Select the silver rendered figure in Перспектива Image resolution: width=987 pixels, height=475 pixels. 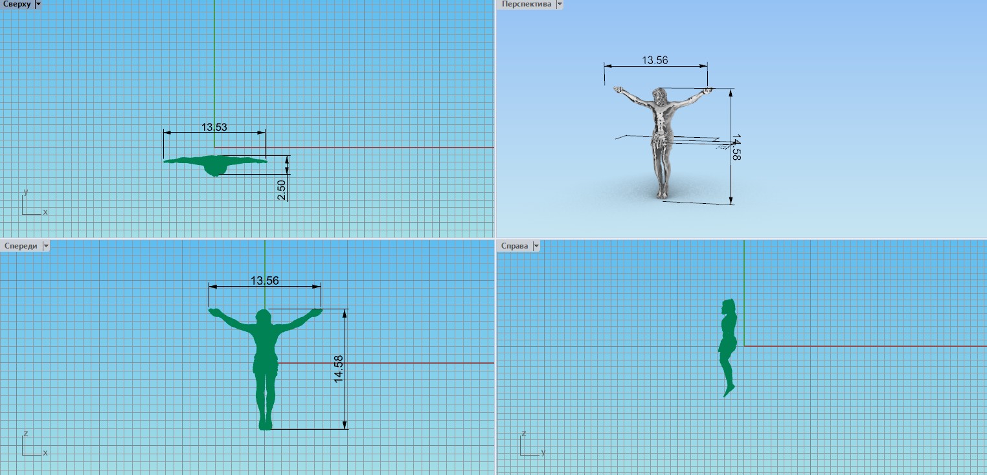(x=660, y=129)
